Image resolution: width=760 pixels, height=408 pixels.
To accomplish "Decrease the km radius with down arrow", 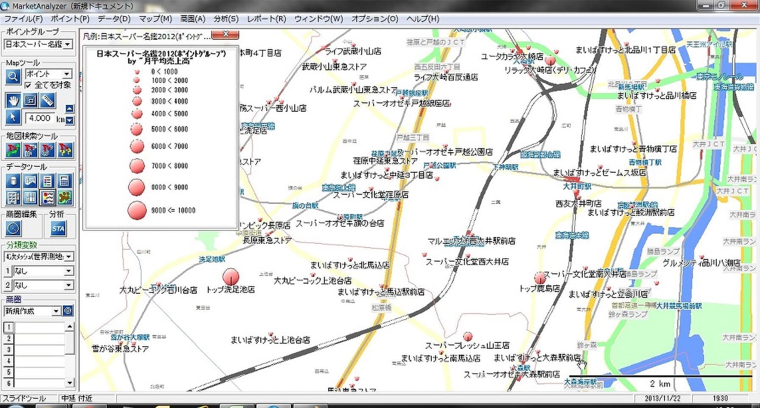I will (70, 120).
